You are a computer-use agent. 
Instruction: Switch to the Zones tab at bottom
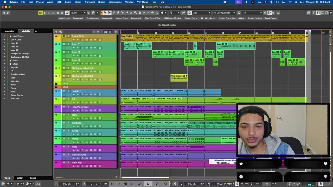[x=33, y=178]
